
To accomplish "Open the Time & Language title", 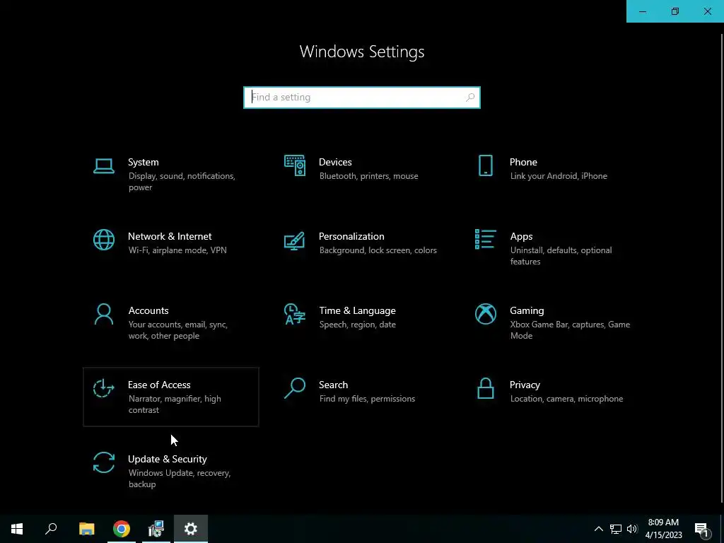I will 357,311.
